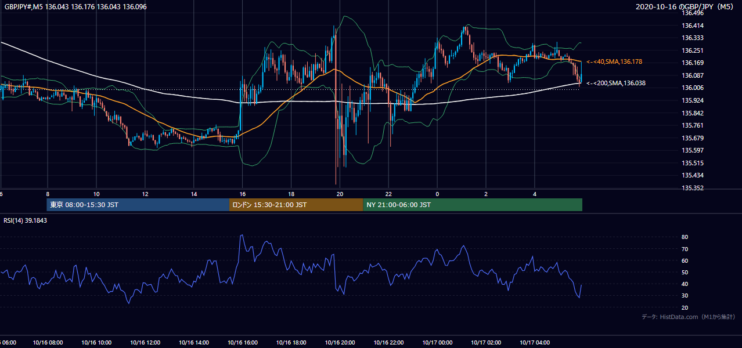Click the 10/16 16:00 date label
Screen dimensions: 742x348
(243, 343)
